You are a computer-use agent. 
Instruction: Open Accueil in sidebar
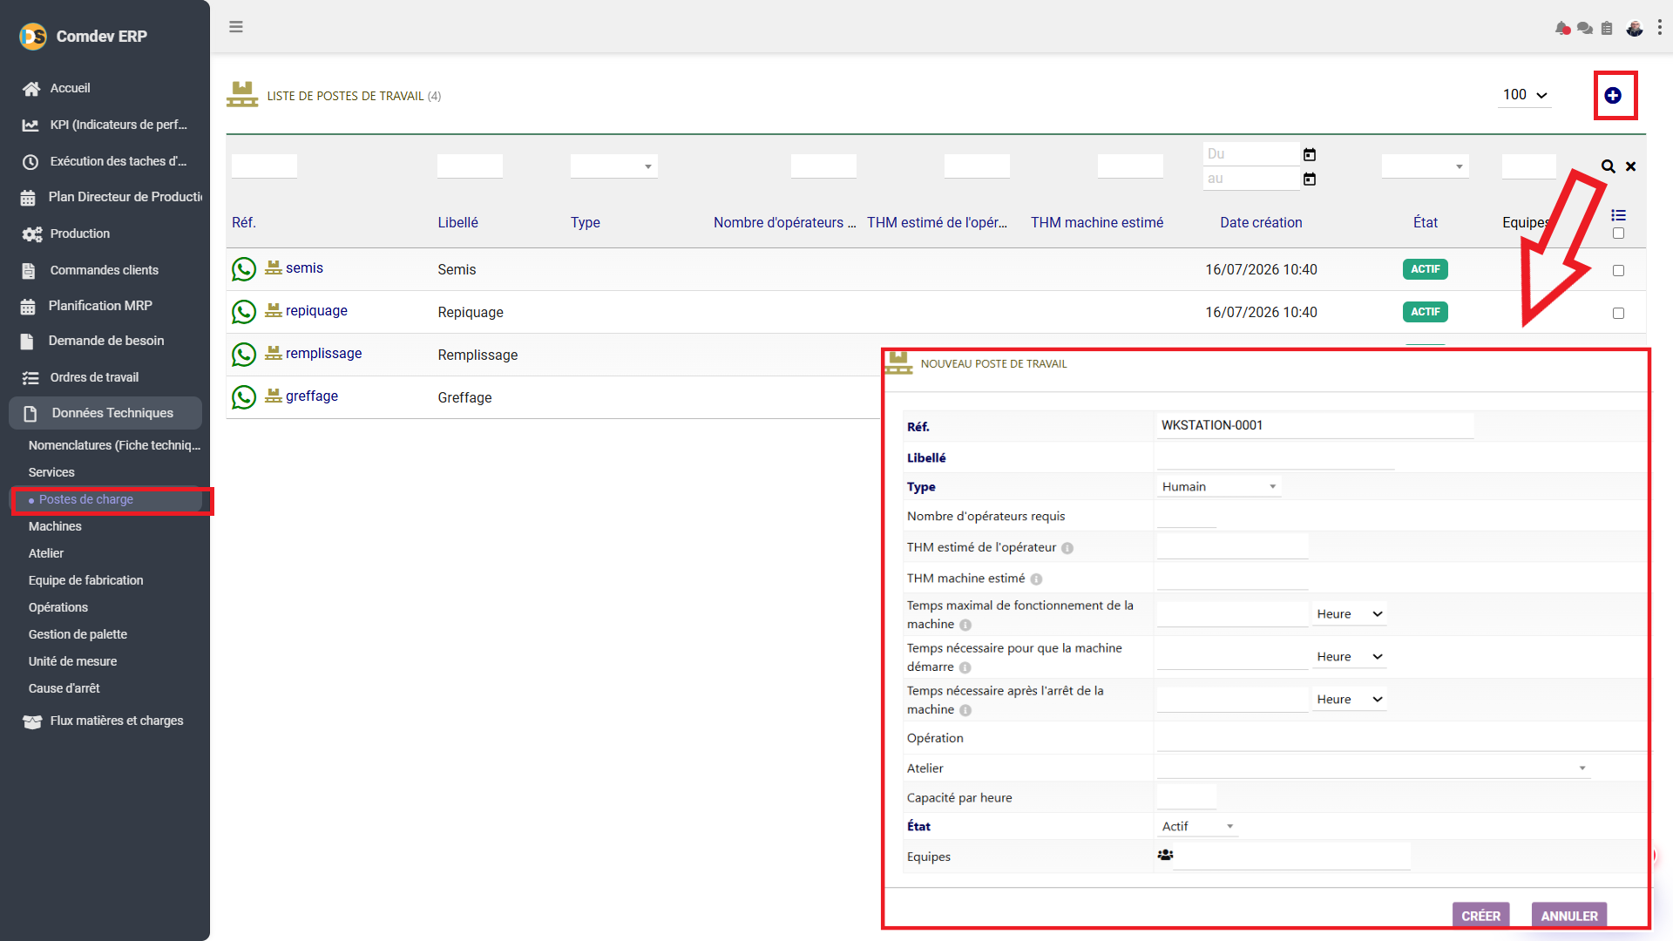click(70, 88)
